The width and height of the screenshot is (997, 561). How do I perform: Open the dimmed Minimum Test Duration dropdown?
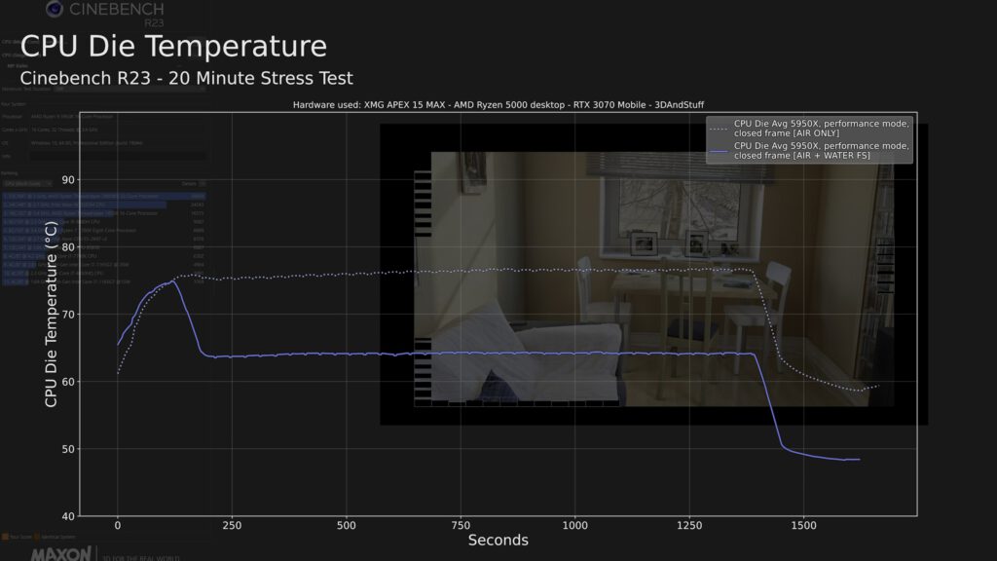pyautogui.click(x=129, y=89)
